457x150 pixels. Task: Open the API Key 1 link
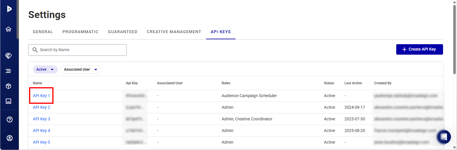pyautogui.click(x=41, y=96)
